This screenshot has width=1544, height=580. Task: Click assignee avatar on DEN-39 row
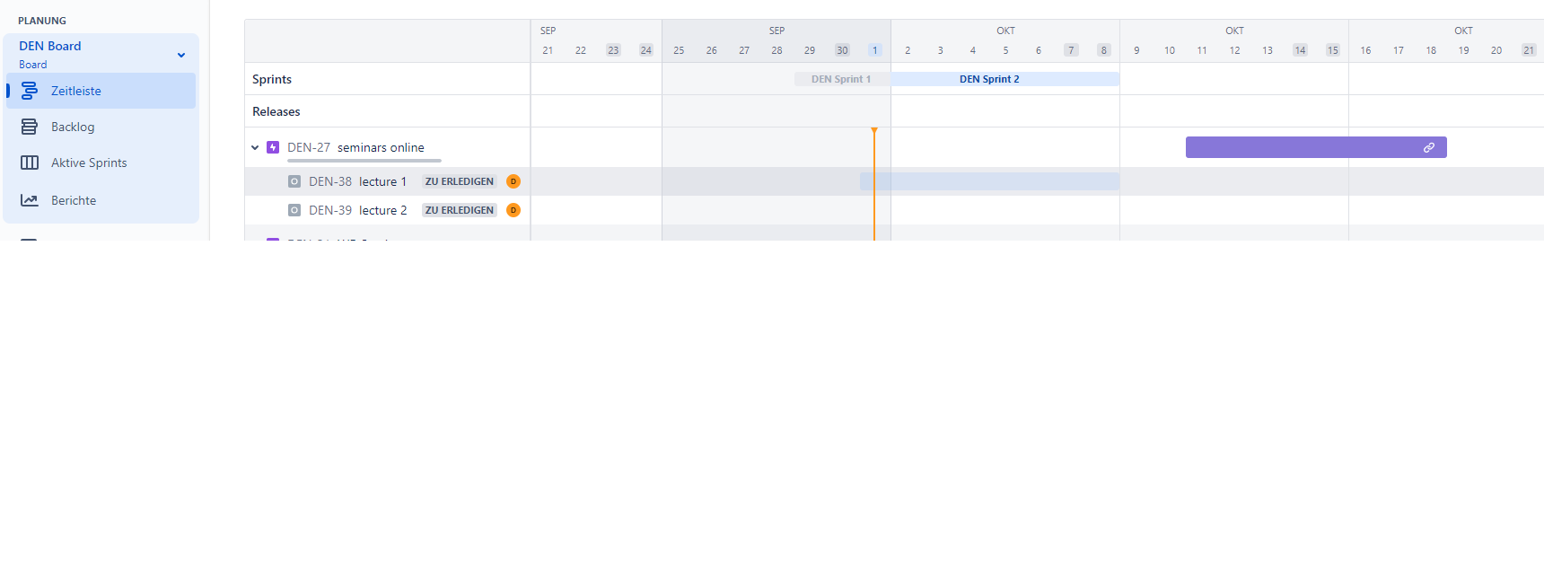click(513, 210)
